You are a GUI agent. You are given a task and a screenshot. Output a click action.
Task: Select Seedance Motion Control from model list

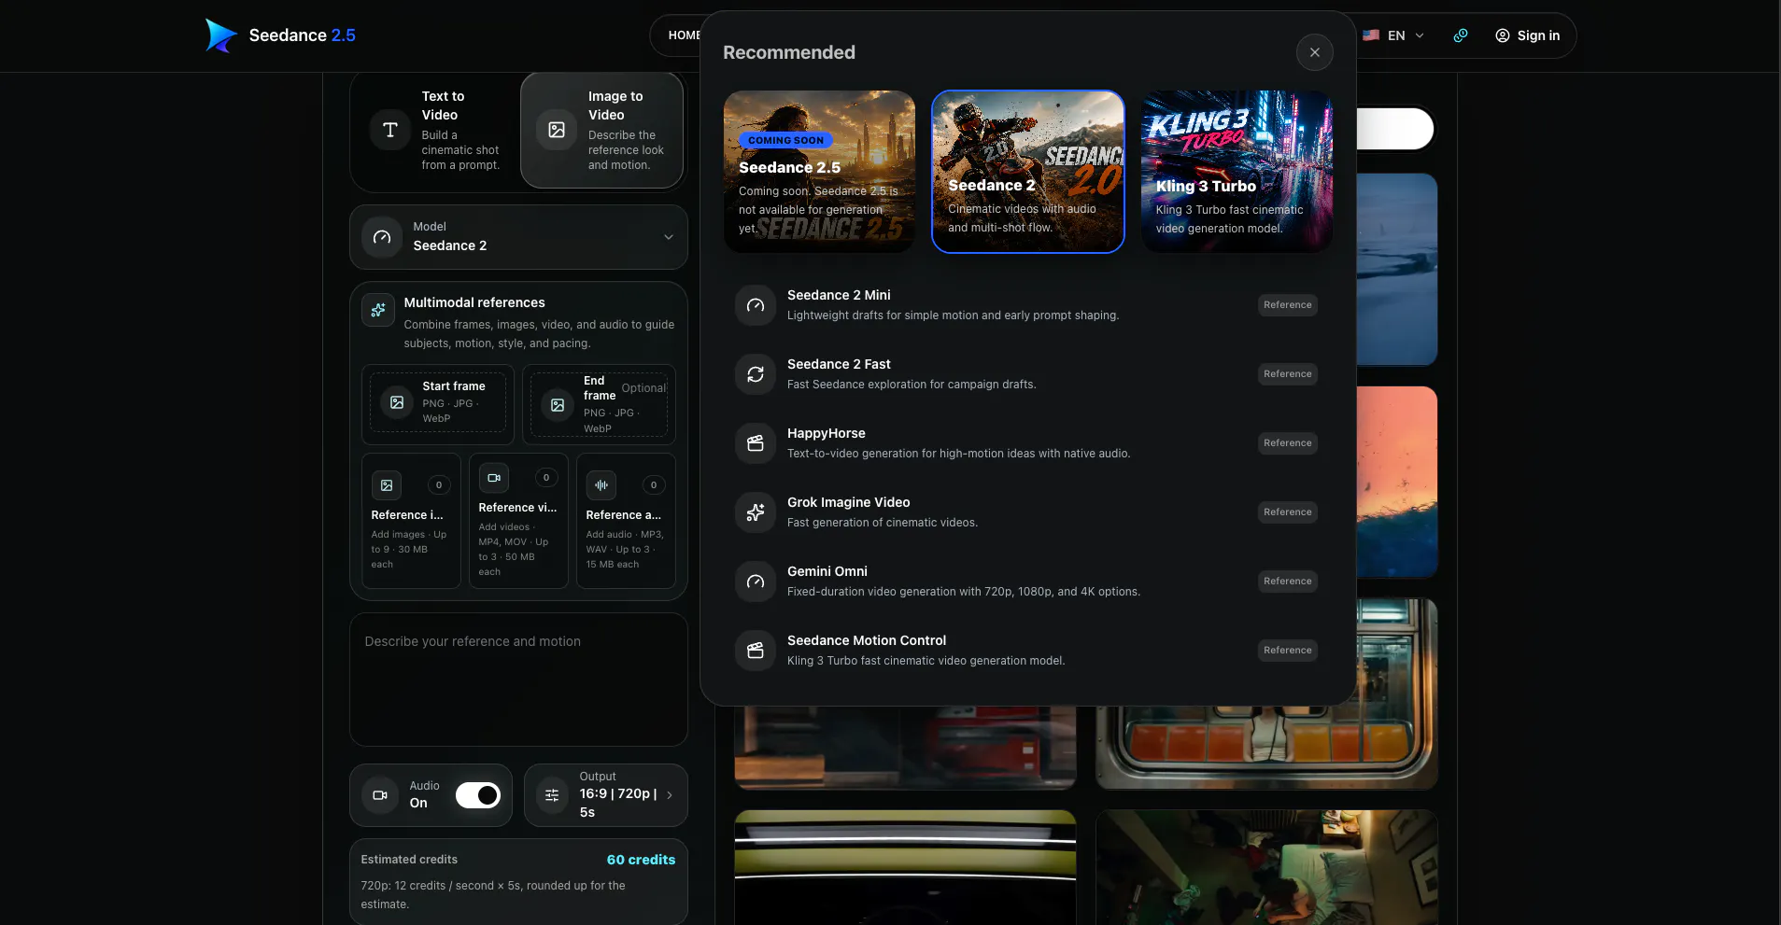click(1027, 651)
